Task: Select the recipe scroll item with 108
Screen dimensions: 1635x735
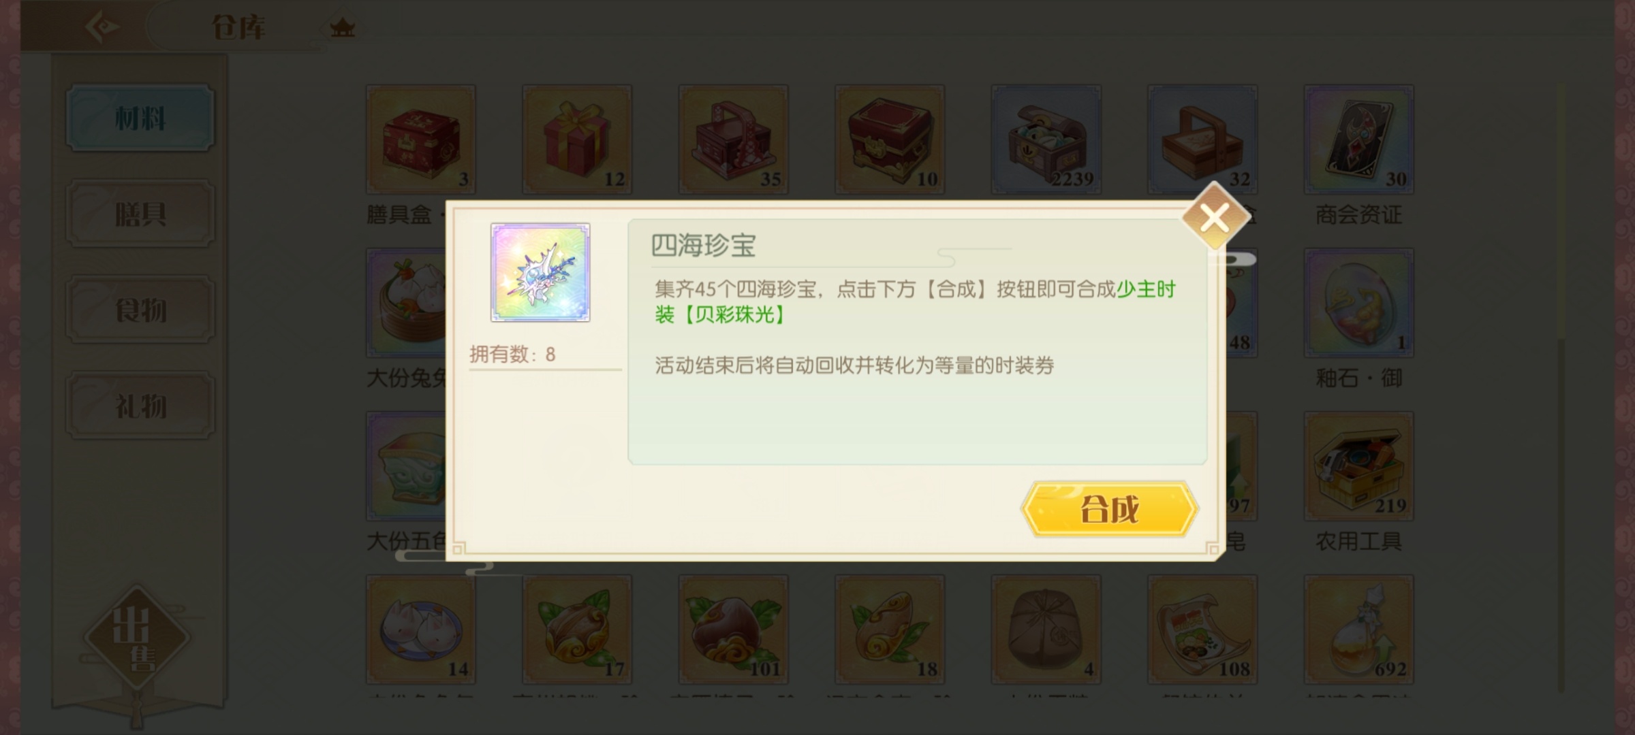Action: tap(1202, 630)
